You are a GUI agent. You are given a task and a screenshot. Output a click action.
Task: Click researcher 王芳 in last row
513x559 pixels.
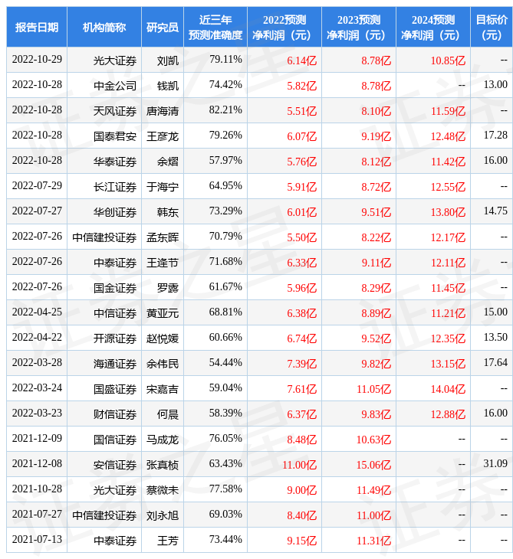(x=168, y=541)
